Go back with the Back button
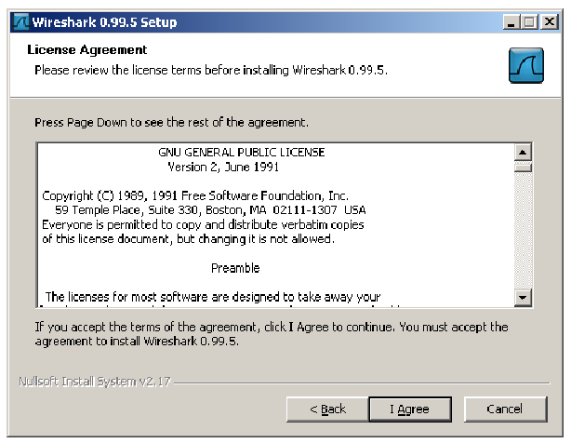This screenshot has height=443, width=571. tap(327, 409)
